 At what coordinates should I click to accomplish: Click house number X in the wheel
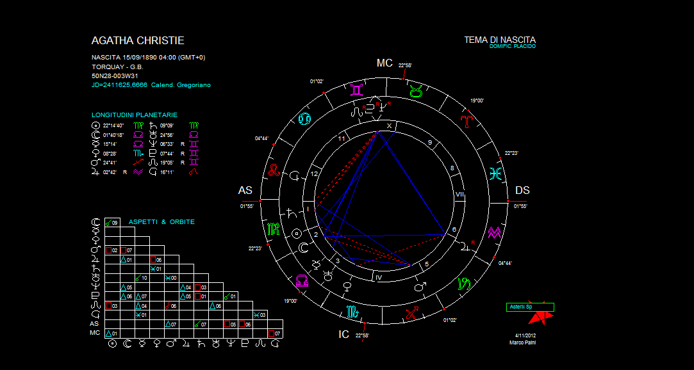pos(390,126)
